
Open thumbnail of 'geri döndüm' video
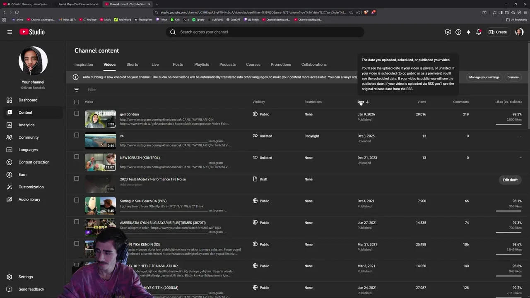(x=101, y=119)
